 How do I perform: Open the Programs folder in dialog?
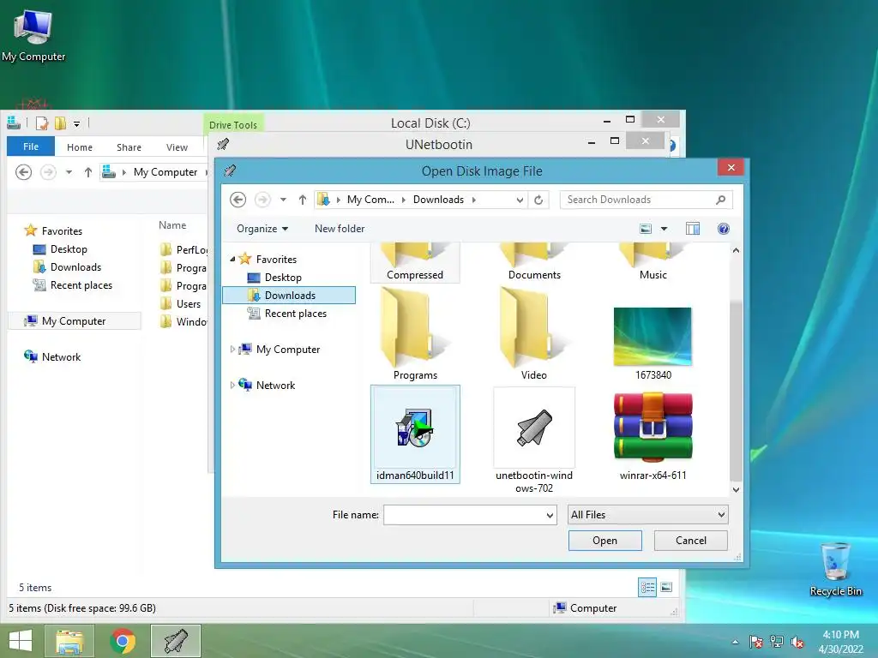pyautogui.click(x=415, y=334)
